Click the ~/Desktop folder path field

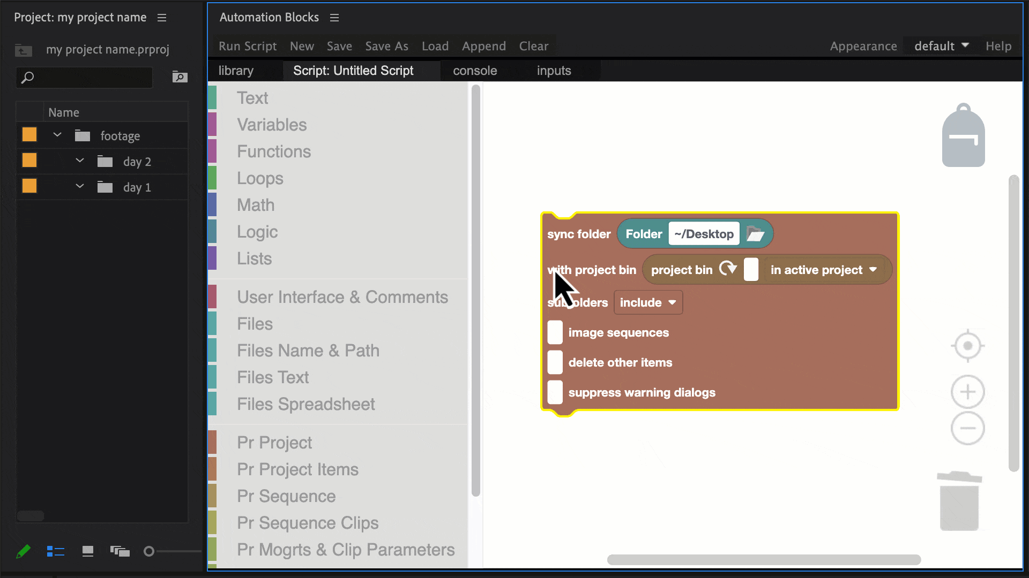[704, 234]
